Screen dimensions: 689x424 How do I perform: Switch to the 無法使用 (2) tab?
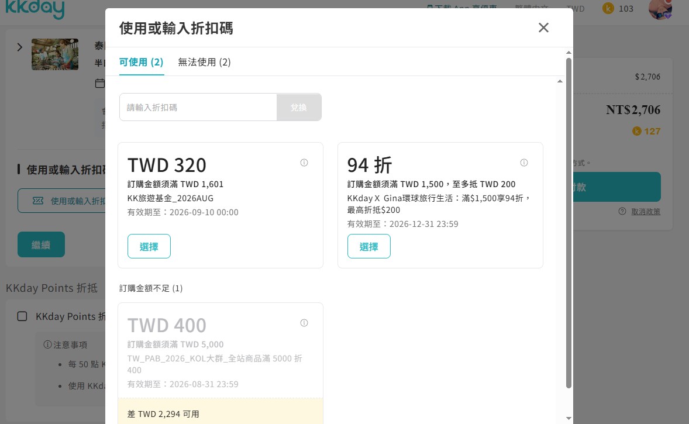pos(204,63)
